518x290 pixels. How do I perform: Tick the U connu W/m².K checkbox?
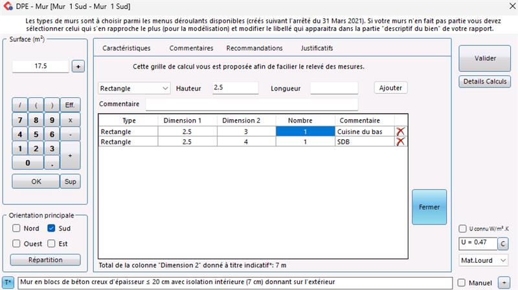click(x=462, y=229)
